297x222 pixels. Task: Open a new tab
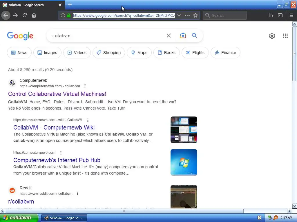(70, 5)
